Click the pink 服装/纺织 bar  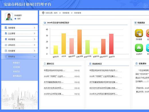coord(72,46)
